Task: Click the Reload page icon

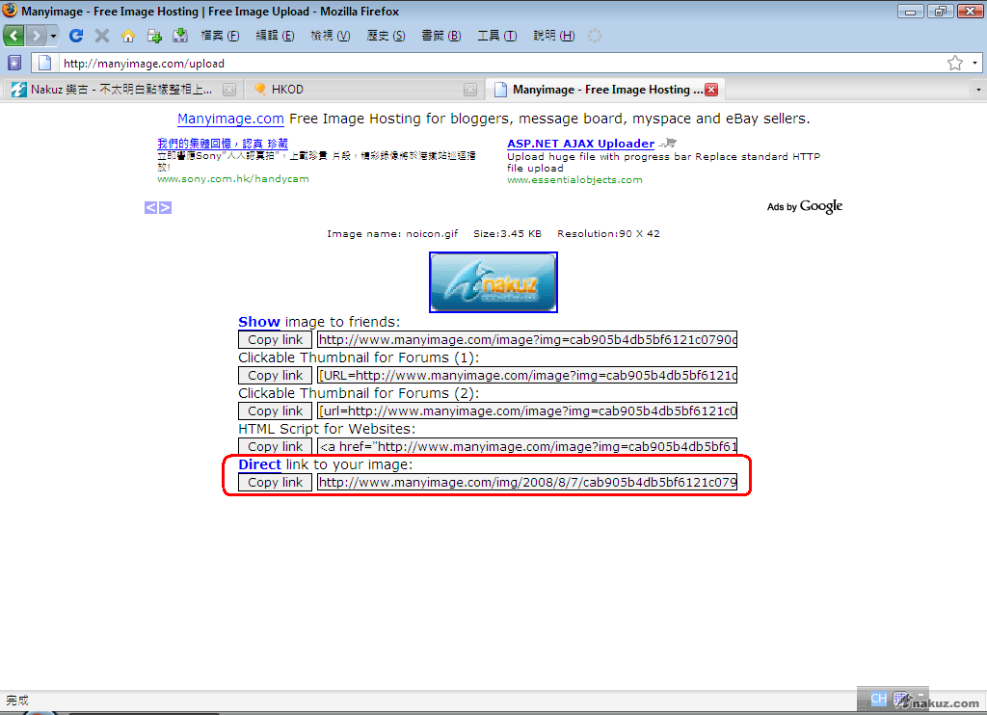Action: pos(76,36)
